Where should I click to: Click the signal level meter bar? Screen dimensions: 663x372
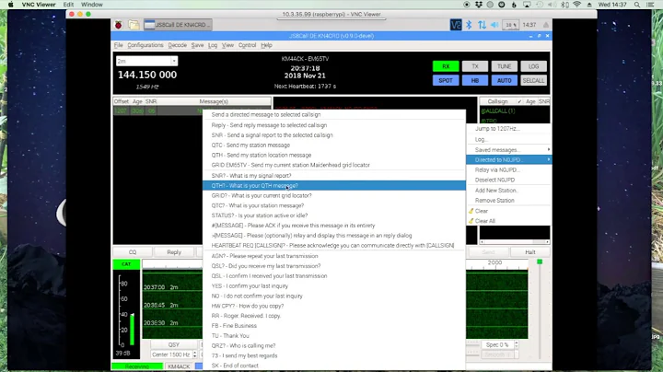(x=132, y=329)
